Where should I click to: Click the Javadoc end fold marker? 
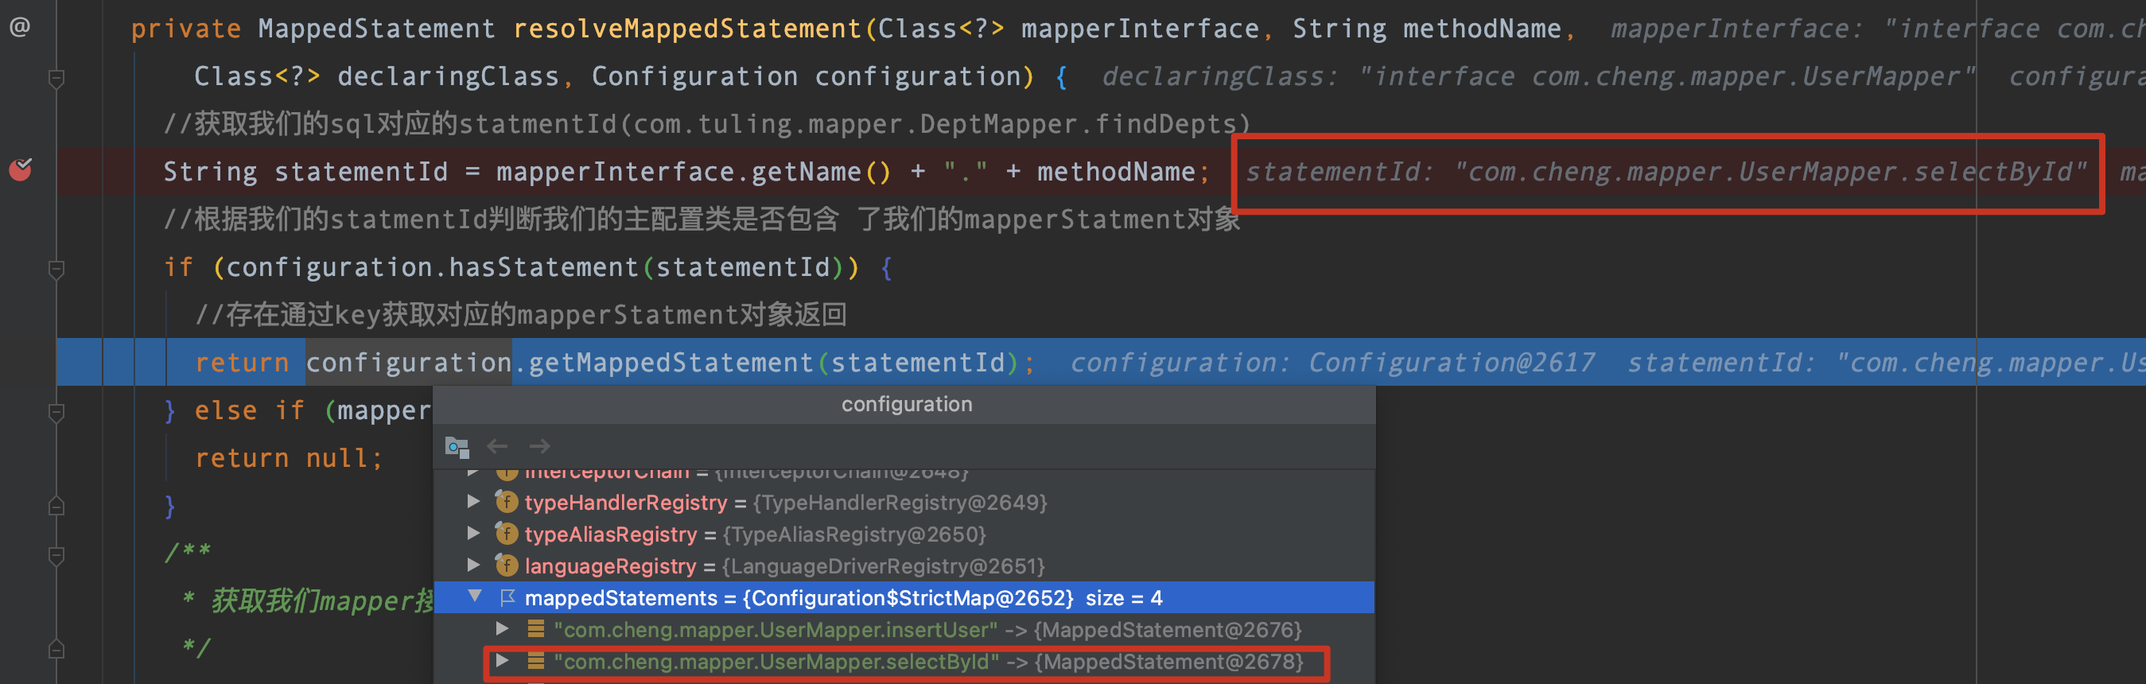click(56, 648)
